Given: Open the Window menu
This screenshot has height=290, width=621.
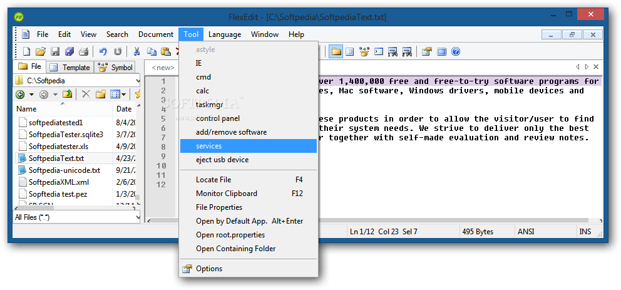Looking at the screenshot, I should [x=265, y=34].
